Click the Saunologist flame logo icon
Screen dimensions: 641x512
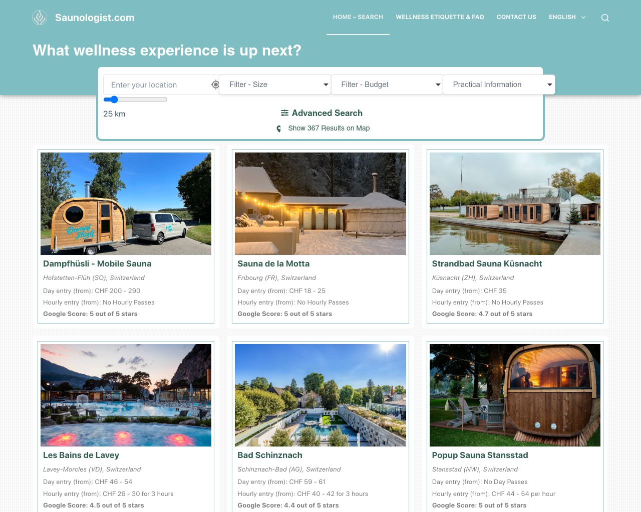(x=40, y=17)
